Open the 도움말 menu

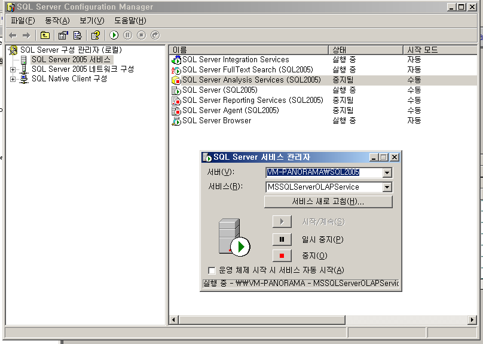(130, 21)
